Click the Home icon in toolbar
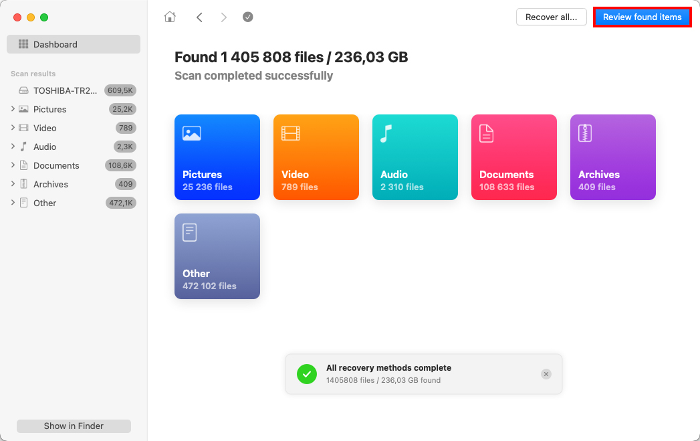This screenshot has height=441, width=700. click(x=170, y=17)
